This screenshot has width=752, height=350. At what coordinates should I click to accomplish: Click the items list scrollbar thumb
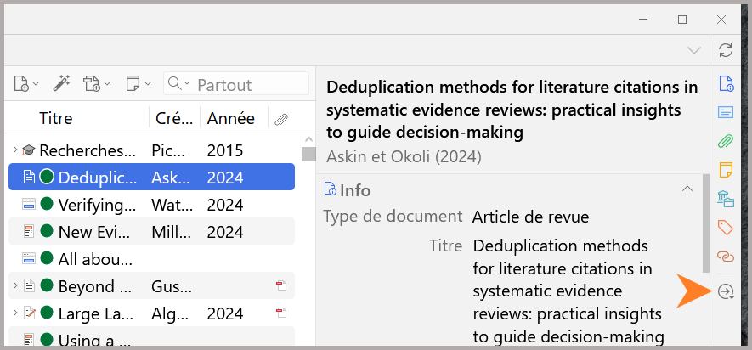(308, 154)
